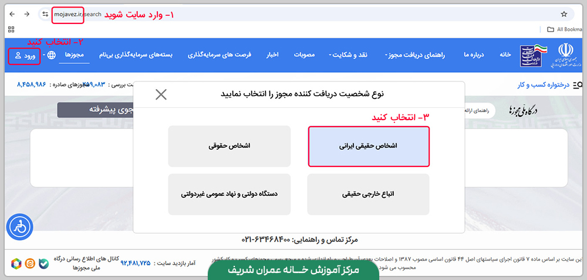Go to the خانه home menu item

(505, 55)
